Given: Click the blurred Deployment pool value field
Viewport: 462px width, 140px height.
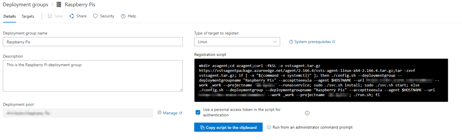Looking at the screenshot, I should (78, 113).
